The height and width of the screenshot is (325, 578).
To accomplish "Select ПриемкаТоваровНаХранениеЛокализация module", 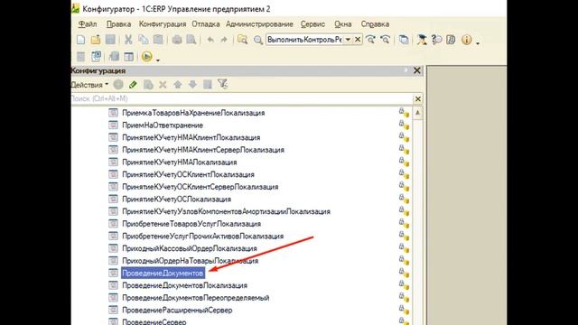I will [x=193, y=113].
